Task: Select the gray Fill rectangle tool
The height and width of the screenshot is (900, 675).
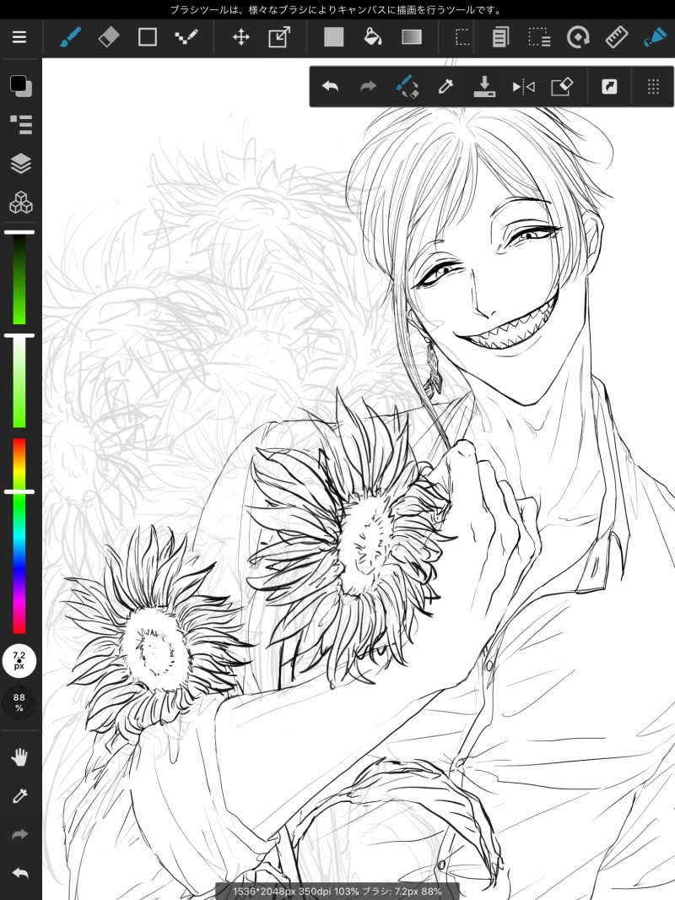Action: (x=334, y=37)
